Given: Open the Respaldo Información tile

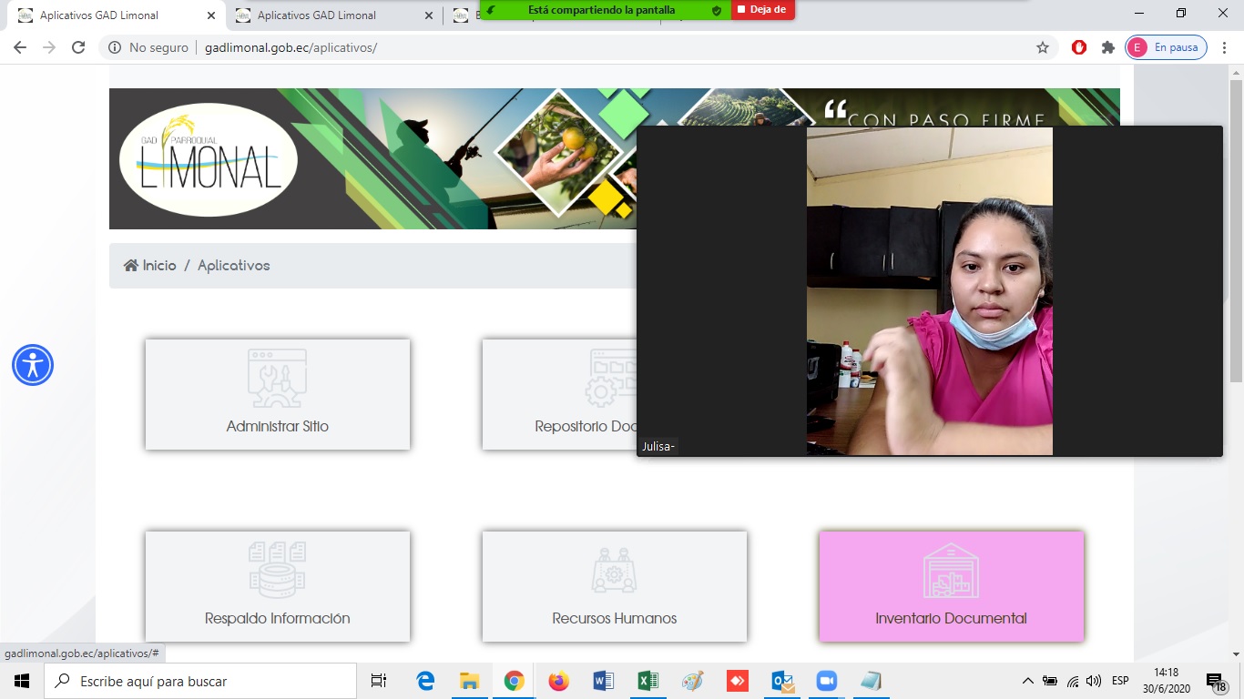Looking at the screenshot, I should 277,586.
